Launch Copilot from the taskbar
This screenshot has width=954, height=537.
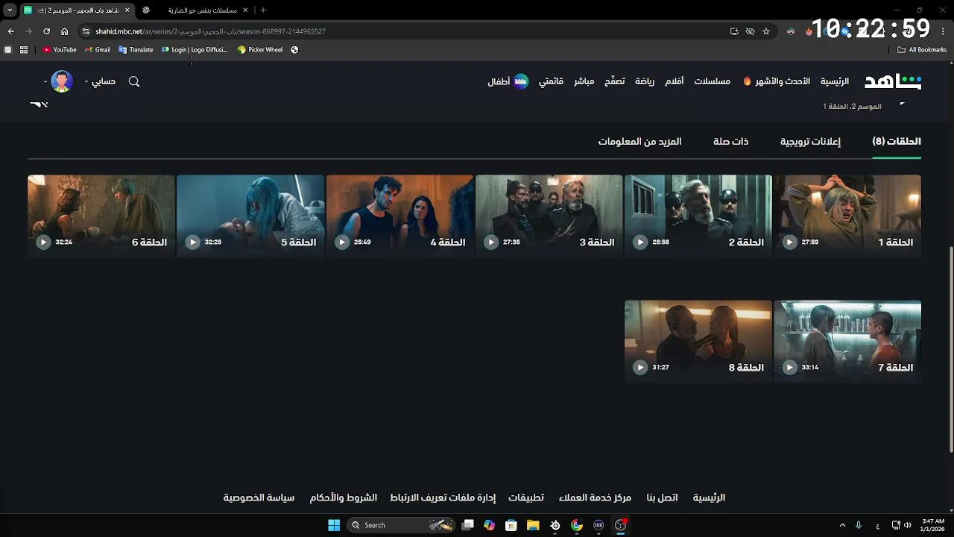point(489,525)
